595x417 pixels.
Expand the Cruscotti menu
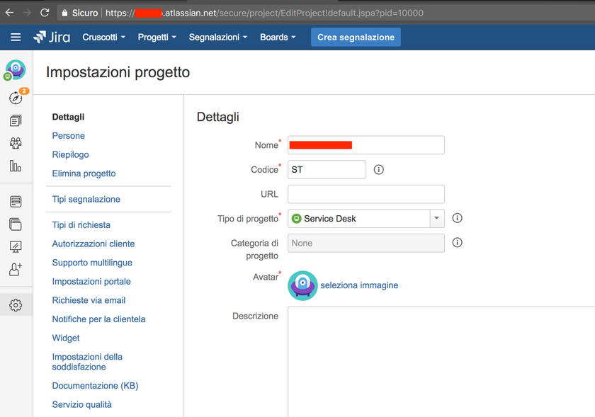point(103,38)
